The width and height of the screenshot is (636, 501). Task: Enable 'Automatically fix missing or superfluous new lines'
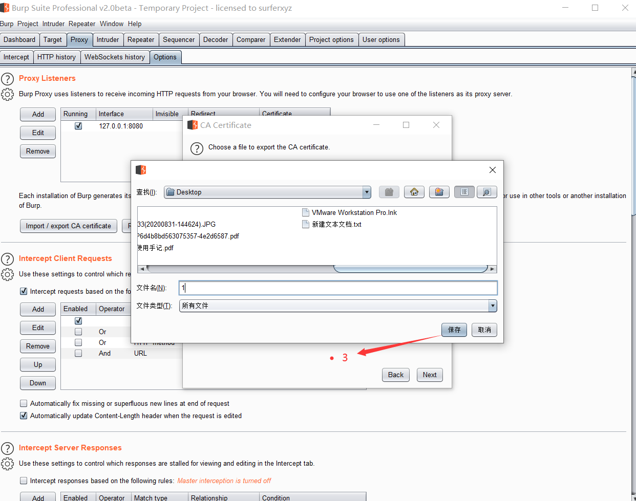pos(24,403)
